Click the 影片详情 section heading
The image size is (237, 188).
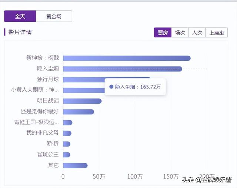pyautogui.click(x=20, y=32)
